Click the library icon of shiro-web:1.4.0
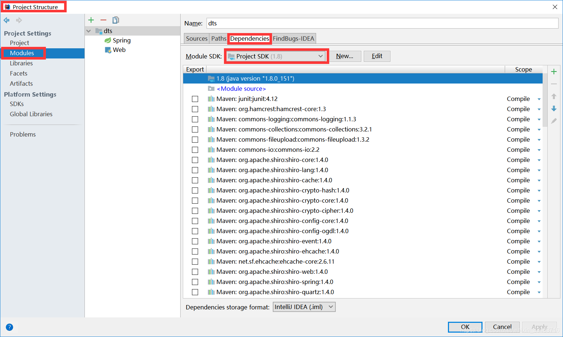Screen dimensions: 563x337 [x=211, y=272]
